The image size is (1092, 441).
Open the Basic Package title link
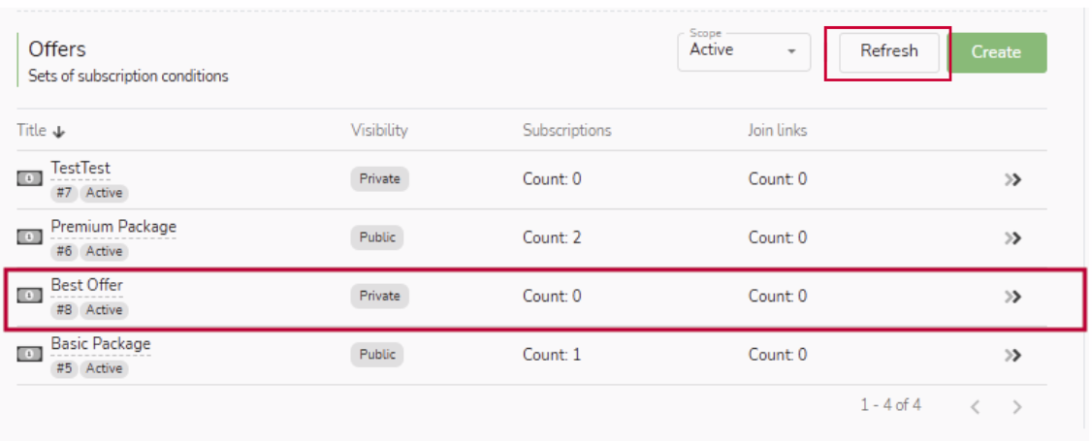coord(101,344)
